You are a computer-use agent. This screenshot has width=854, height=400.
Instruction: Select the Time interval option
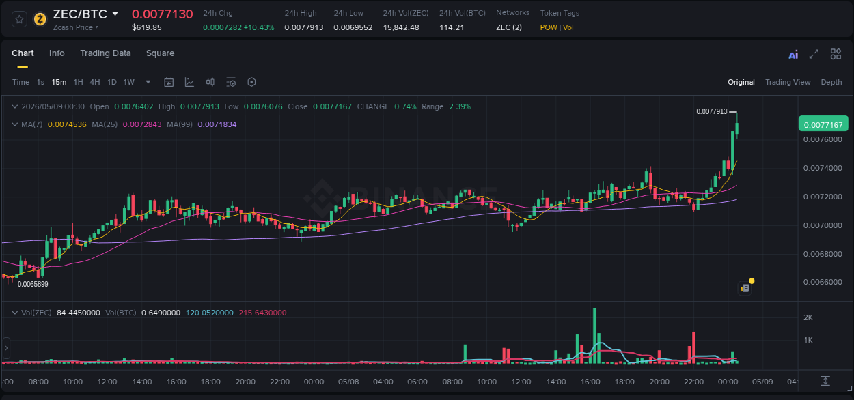pos(20,82)
